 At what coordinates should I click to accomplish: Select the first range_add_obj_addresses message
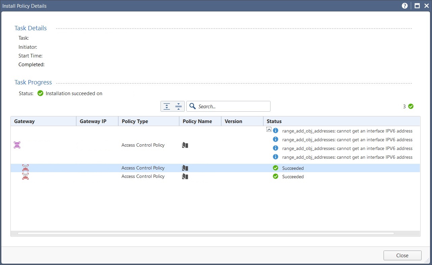(x=347, y=131)
